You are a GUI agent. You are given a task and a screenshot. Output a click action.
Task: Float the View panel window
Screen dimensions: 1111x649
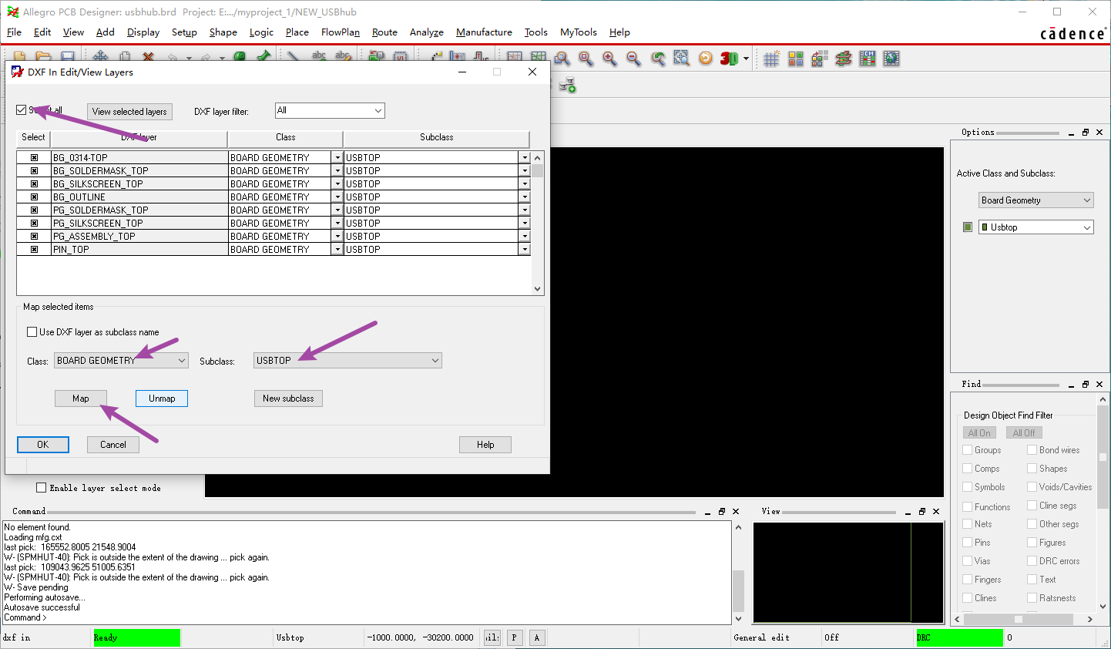922,511
